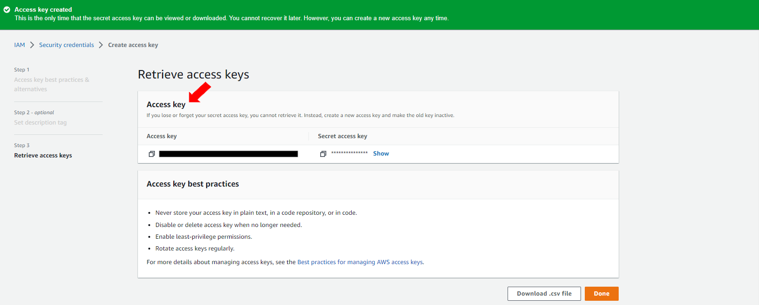This screenshot has width=759, height=305.
Task: Click the redacted access key value
Action: point(228,154)
